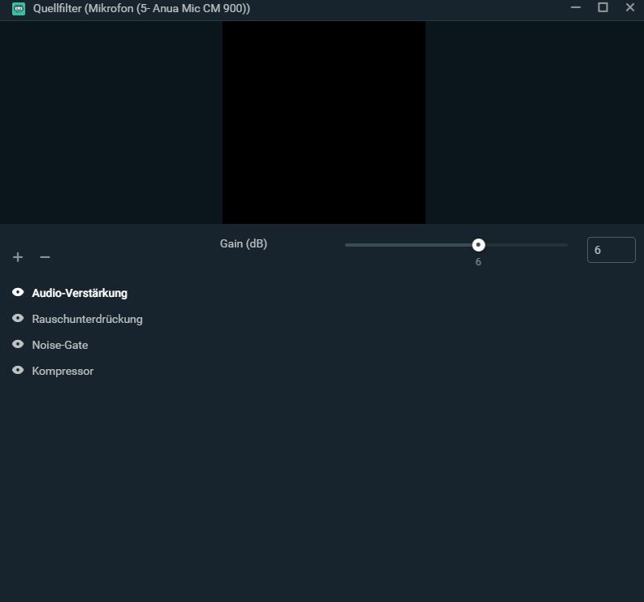Toggle visibility of the Rauschunterdrückung filter
644x602 pixels.
(x=18, y=319)
